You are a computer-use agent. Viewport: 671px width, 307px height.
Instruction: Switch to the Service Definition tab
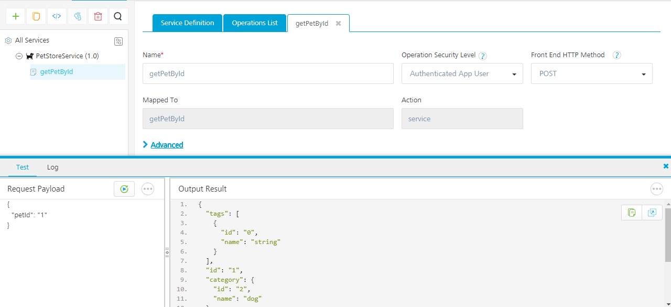(x=187, y=23)
